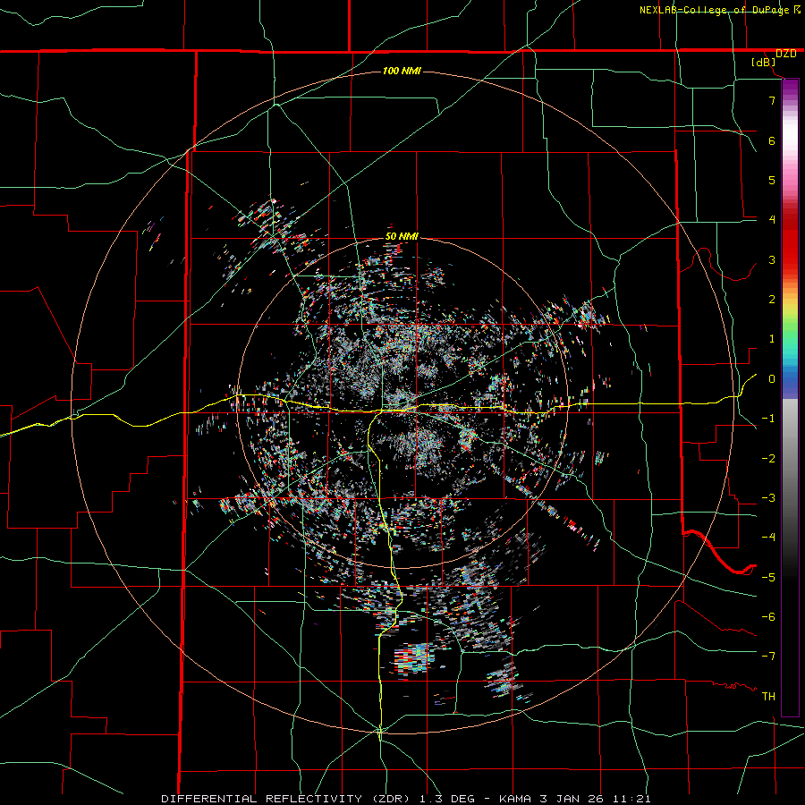Select the 4 dB scale value
The image size is (805, 805).
coord(772,220)
